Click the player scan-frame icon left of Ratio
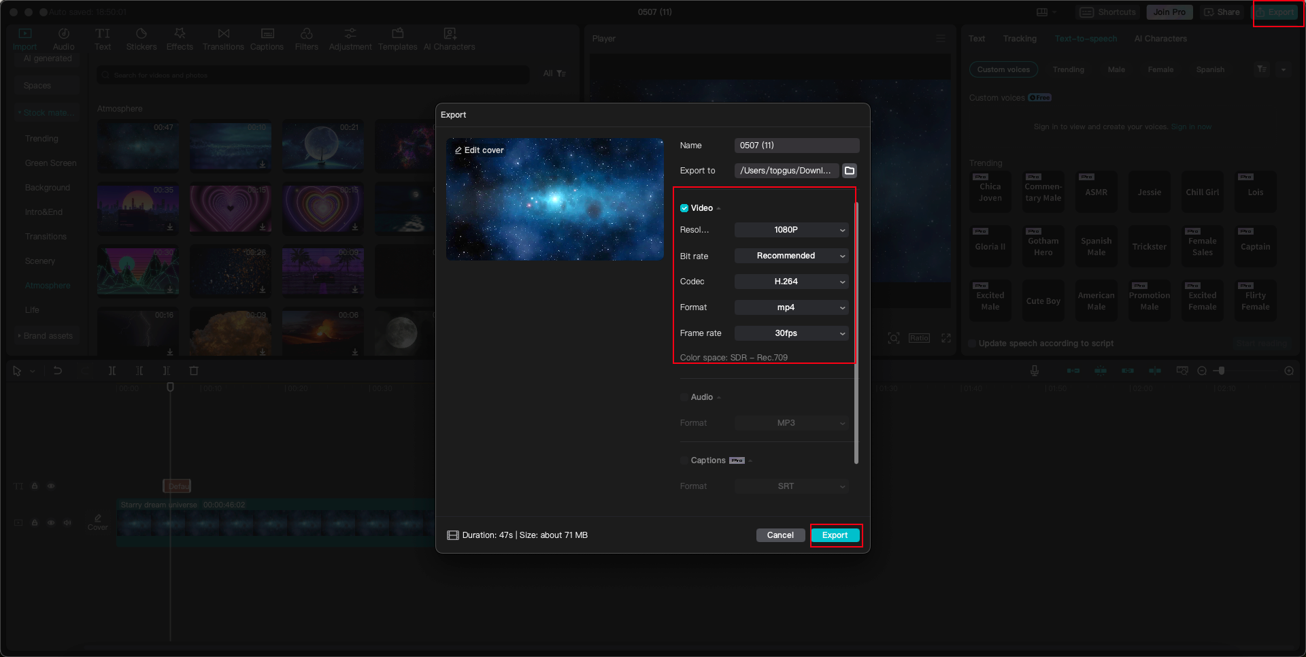Image resolution: width=1306 pixels, height=657 pixels. tap(894, 338)
